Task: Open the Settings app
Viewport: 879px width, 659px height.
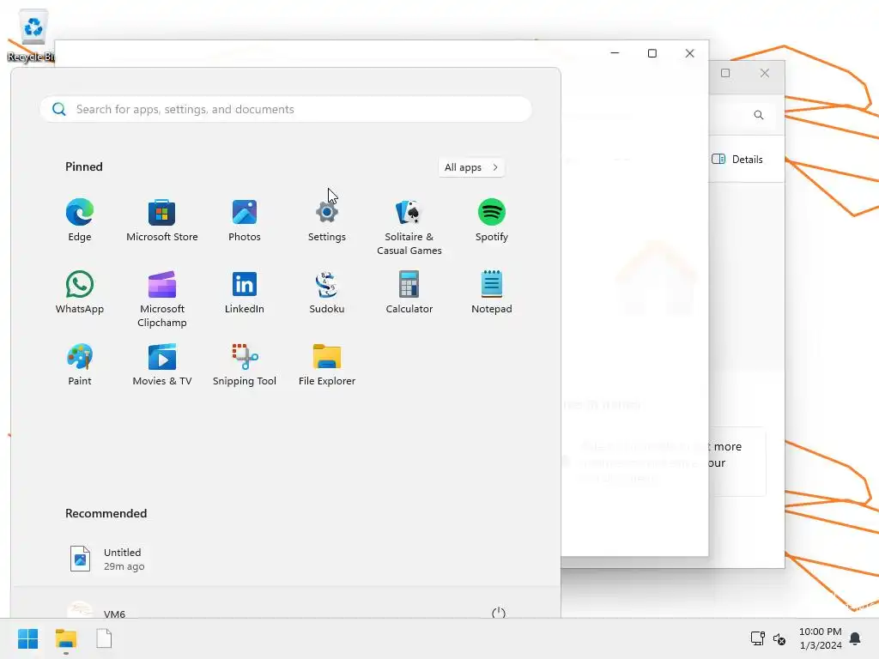Action: coord(327,220)
